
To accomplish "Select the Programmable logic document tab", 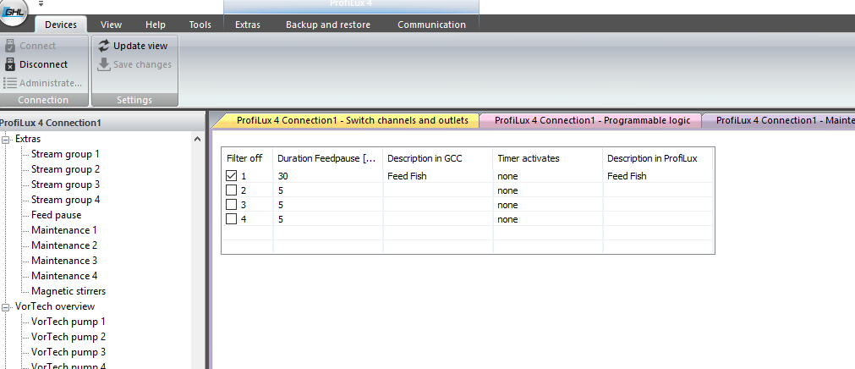I will click(x=592, y=121).
